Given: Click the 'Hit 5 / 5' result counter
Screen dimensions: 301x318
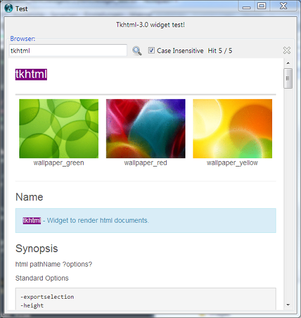Looking at the screenshot, I should tap(220, 51).
